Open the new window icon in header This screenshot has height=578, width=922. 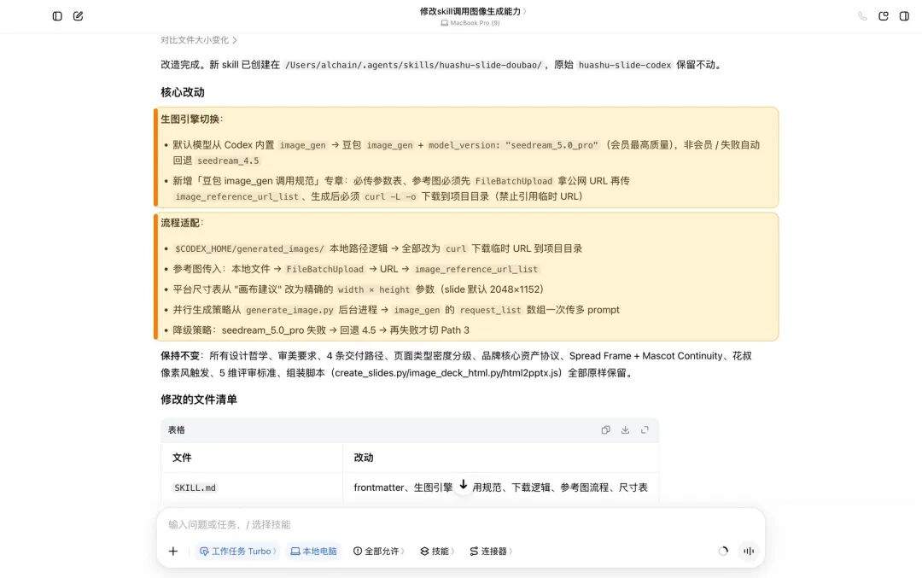[x=884, y=16]
